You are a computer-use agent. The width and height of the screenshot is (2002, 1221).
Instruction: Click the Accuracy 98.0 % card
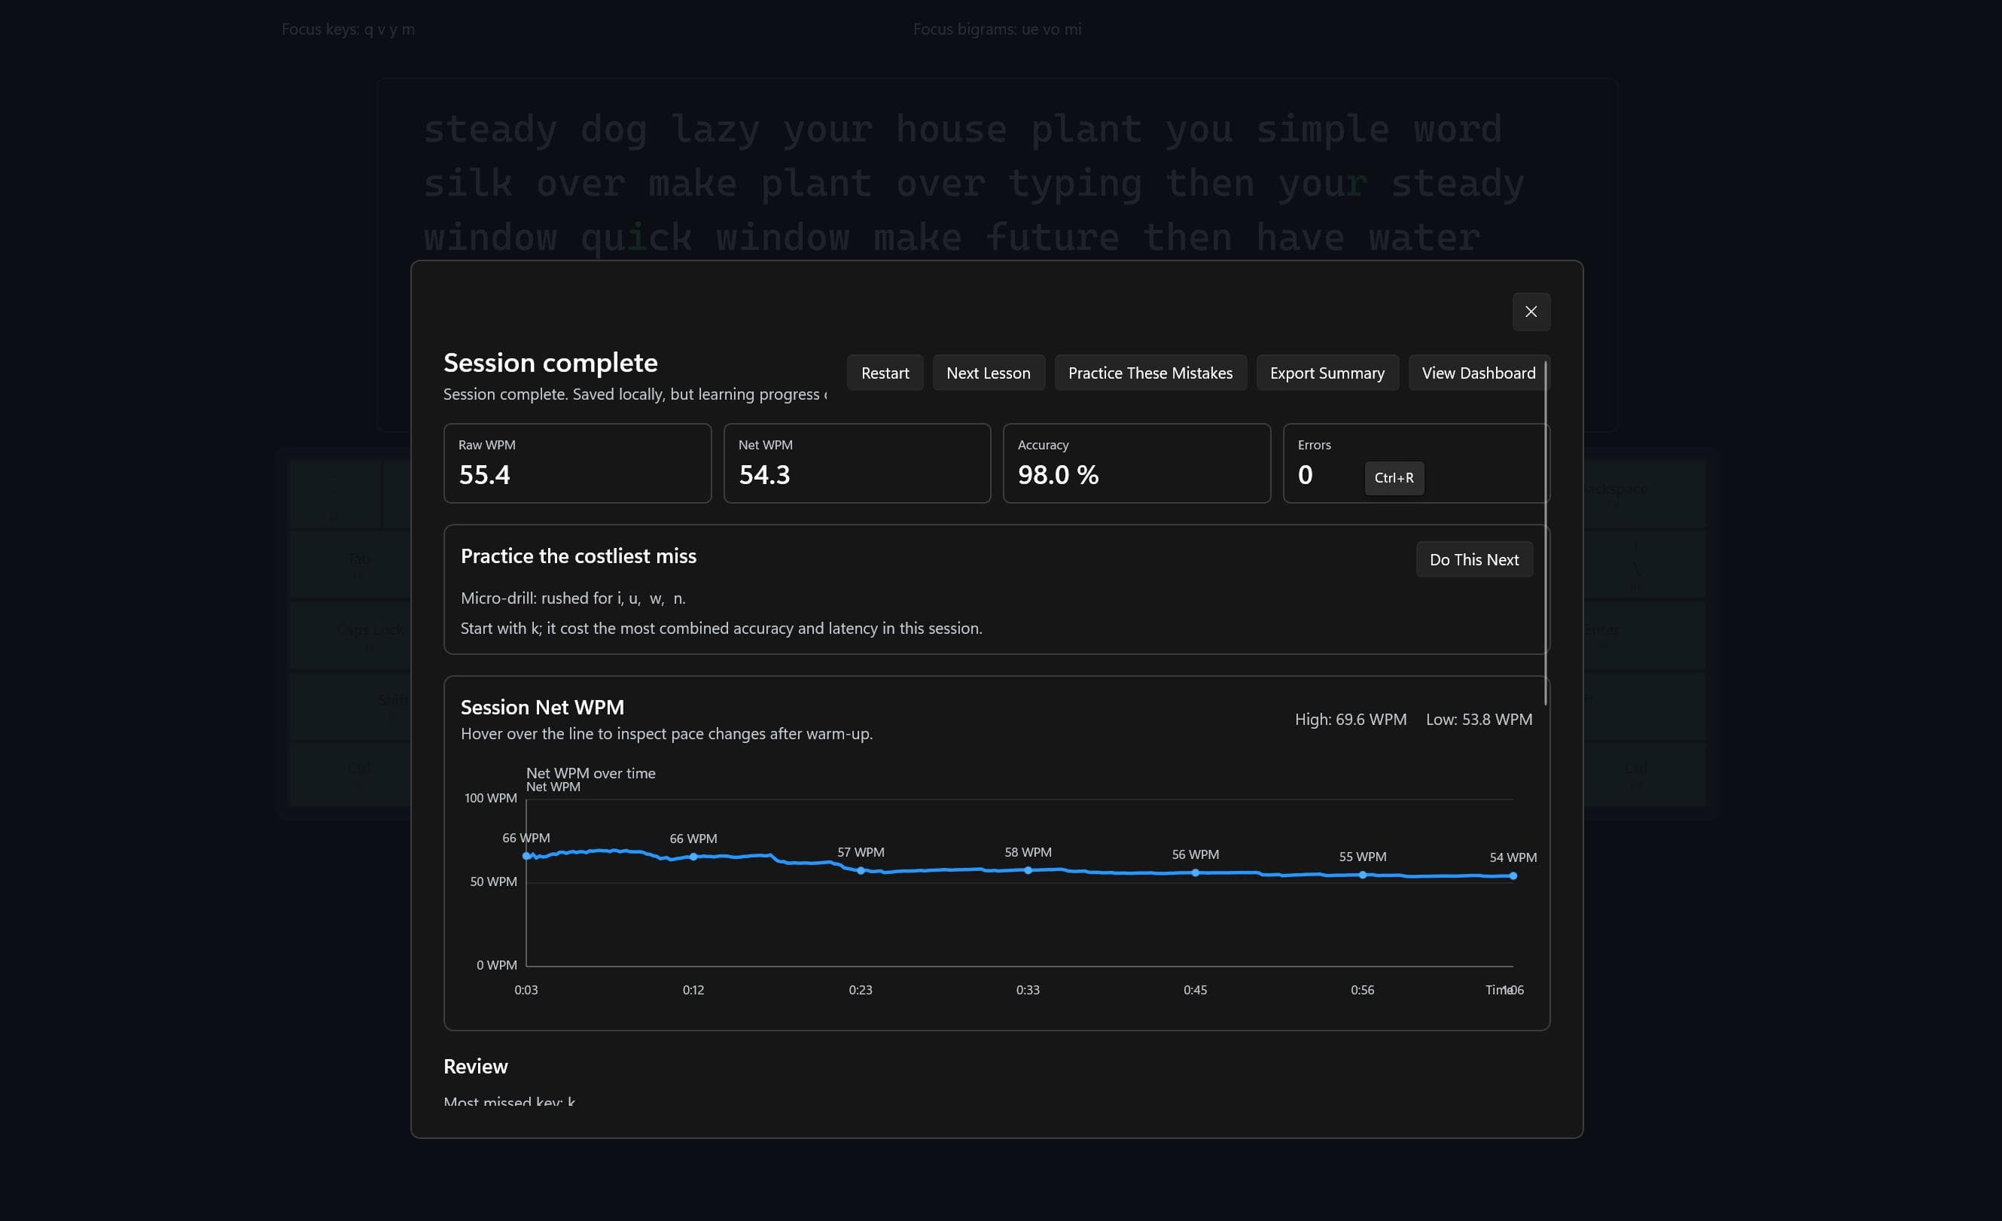coord(1137,463)
